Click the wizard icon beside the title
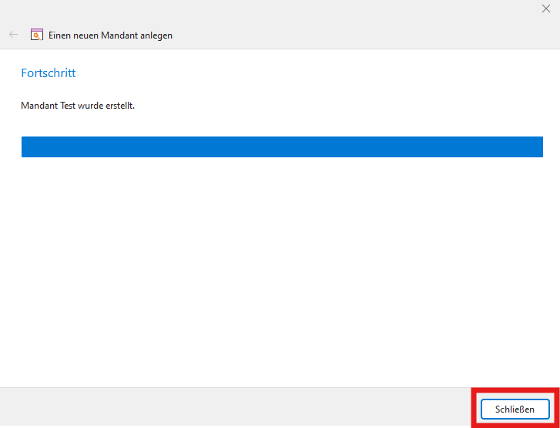Screen dimensions: 560x428 pos(36,35)
